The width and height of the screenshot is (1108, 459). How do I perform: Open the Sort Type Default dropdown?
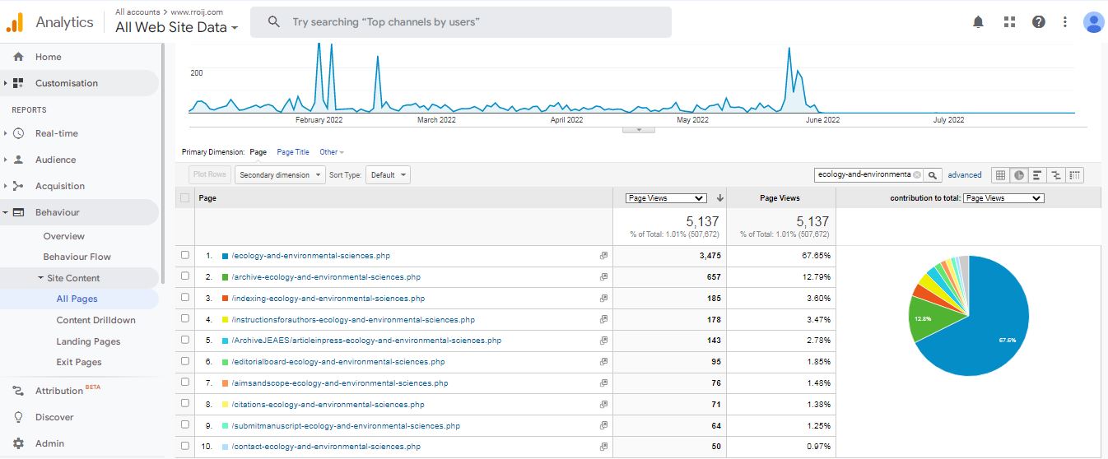click(387, 175)
